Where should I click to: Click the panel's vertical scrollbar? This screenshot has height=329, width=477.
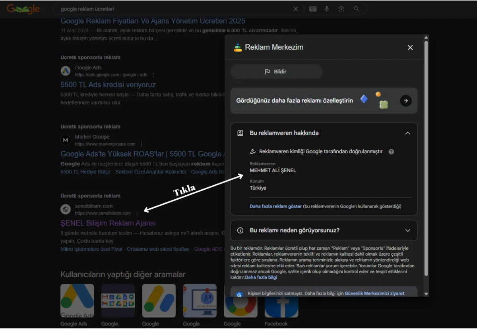point(426,159)
